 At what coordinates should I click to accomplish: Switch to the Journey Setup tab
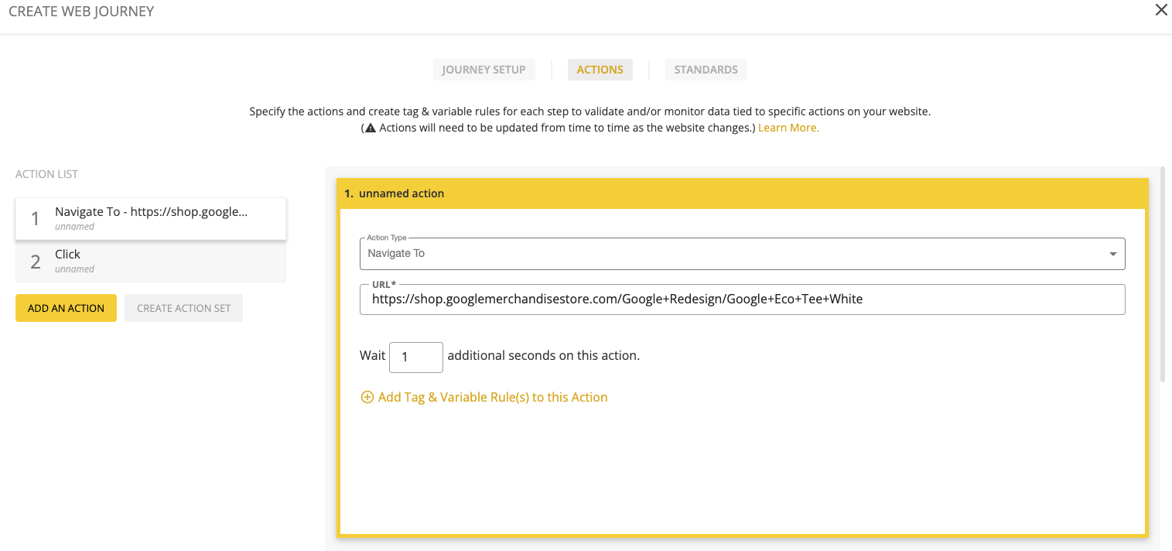tap(483, 70)
